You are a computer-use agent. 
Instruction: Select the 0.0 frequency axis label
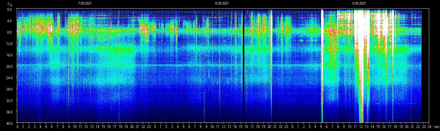click(x=9, y=9)
